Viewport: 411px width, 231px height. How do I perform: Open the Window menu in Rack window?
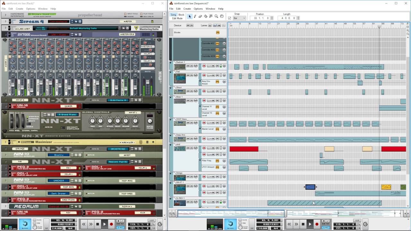click(43, 9)
